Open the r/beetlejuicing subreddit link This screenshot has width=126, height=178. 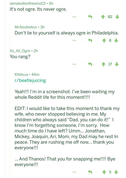click(x=30, y=80)
